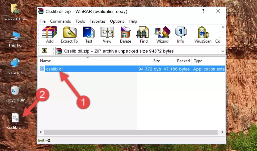The width and height of the screenshot is (257, 151).
Task: Open the File menu
Action: [x=42, y=21]
